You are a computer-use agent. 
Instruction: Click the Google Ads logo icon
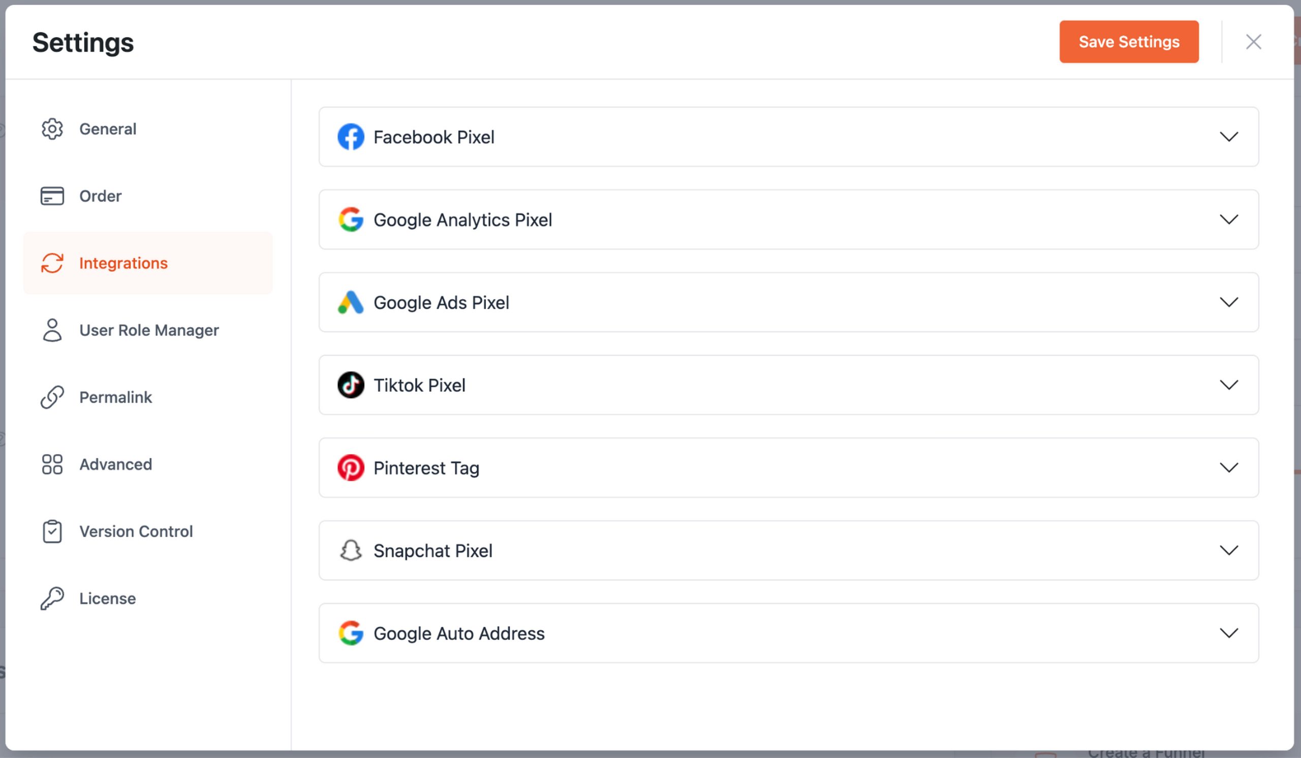tap(350, 303)
